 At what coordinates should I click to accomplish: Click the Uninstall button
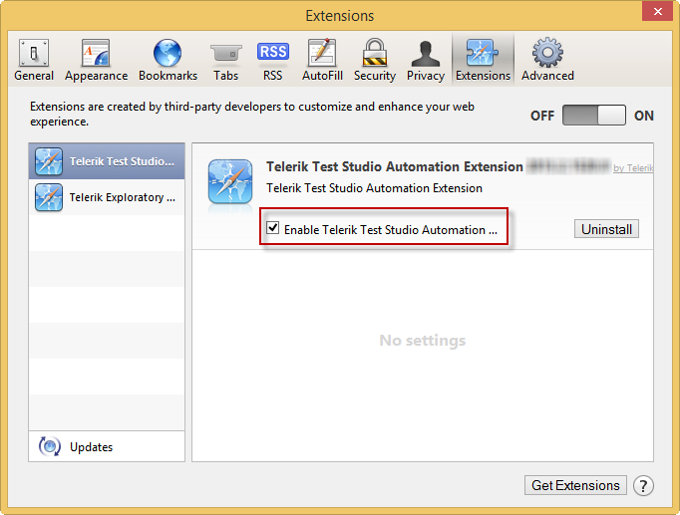606,229
